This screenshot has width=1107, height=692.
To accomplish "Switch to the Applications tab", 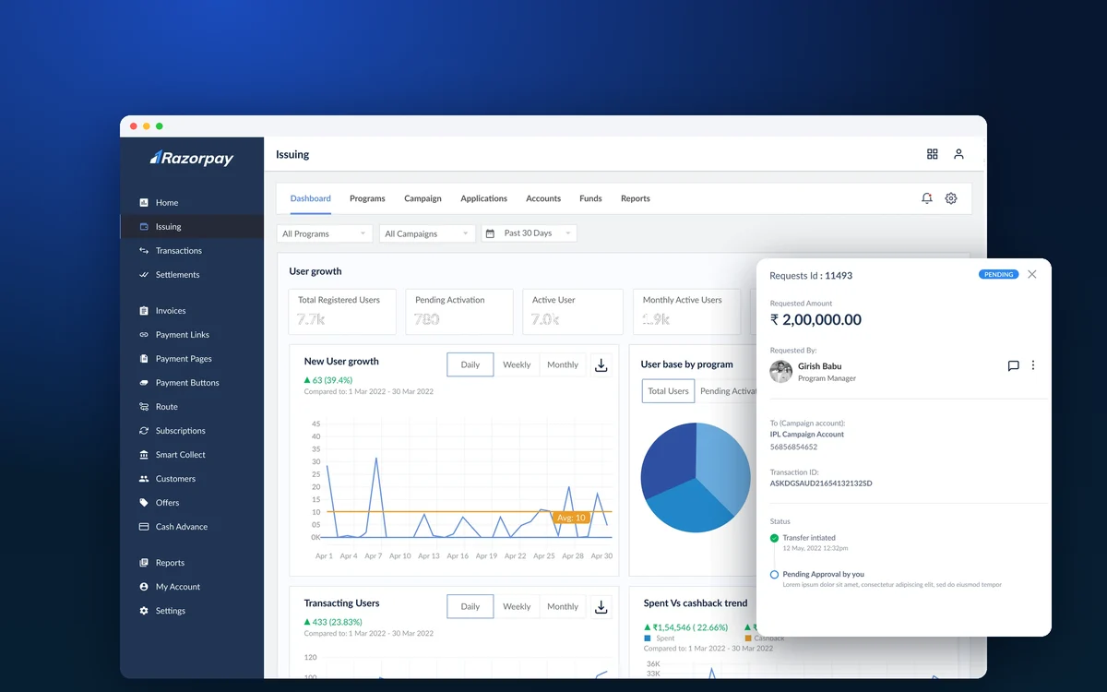I will click(484, 198).
